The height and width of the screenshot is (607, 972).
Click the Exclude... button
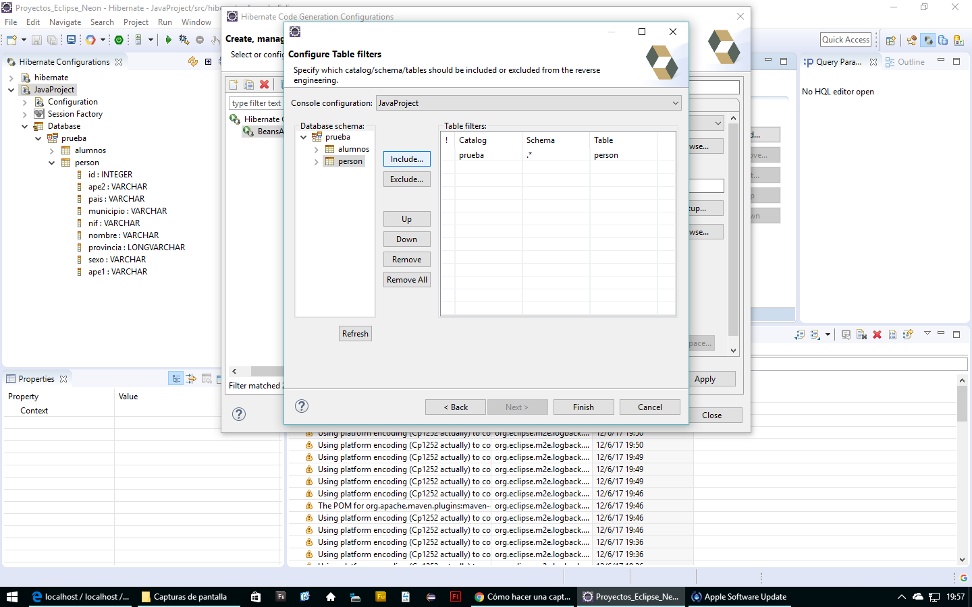click(407, 179)
